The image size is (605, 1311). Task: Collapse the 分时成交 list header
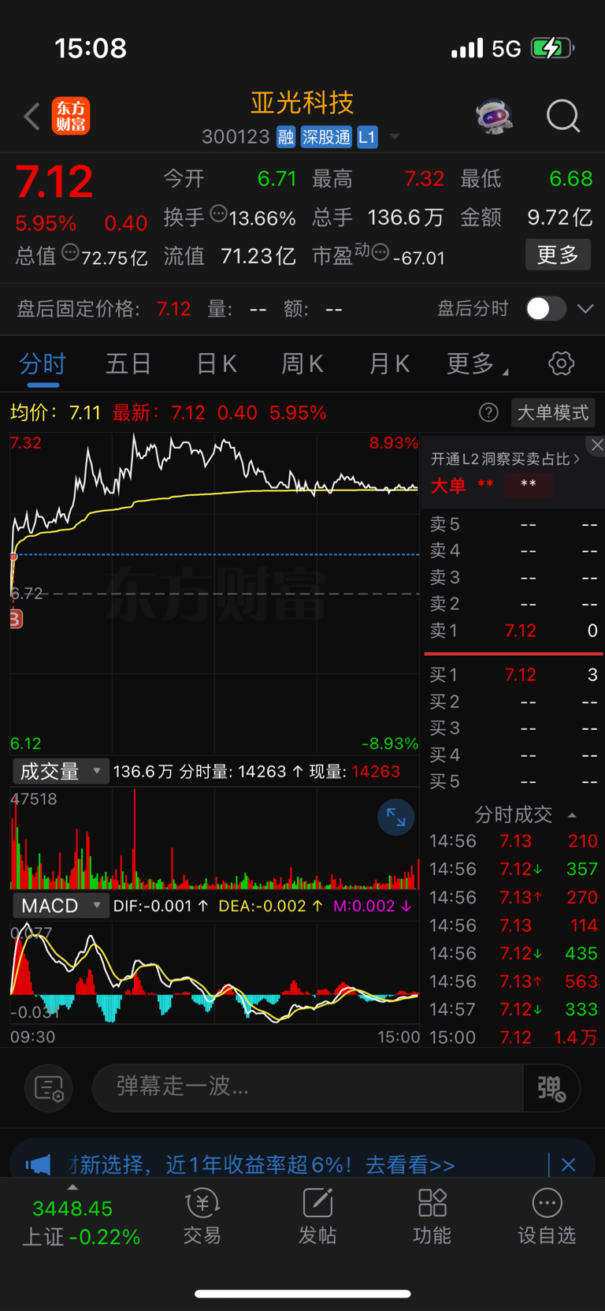[x=525, y=814]
